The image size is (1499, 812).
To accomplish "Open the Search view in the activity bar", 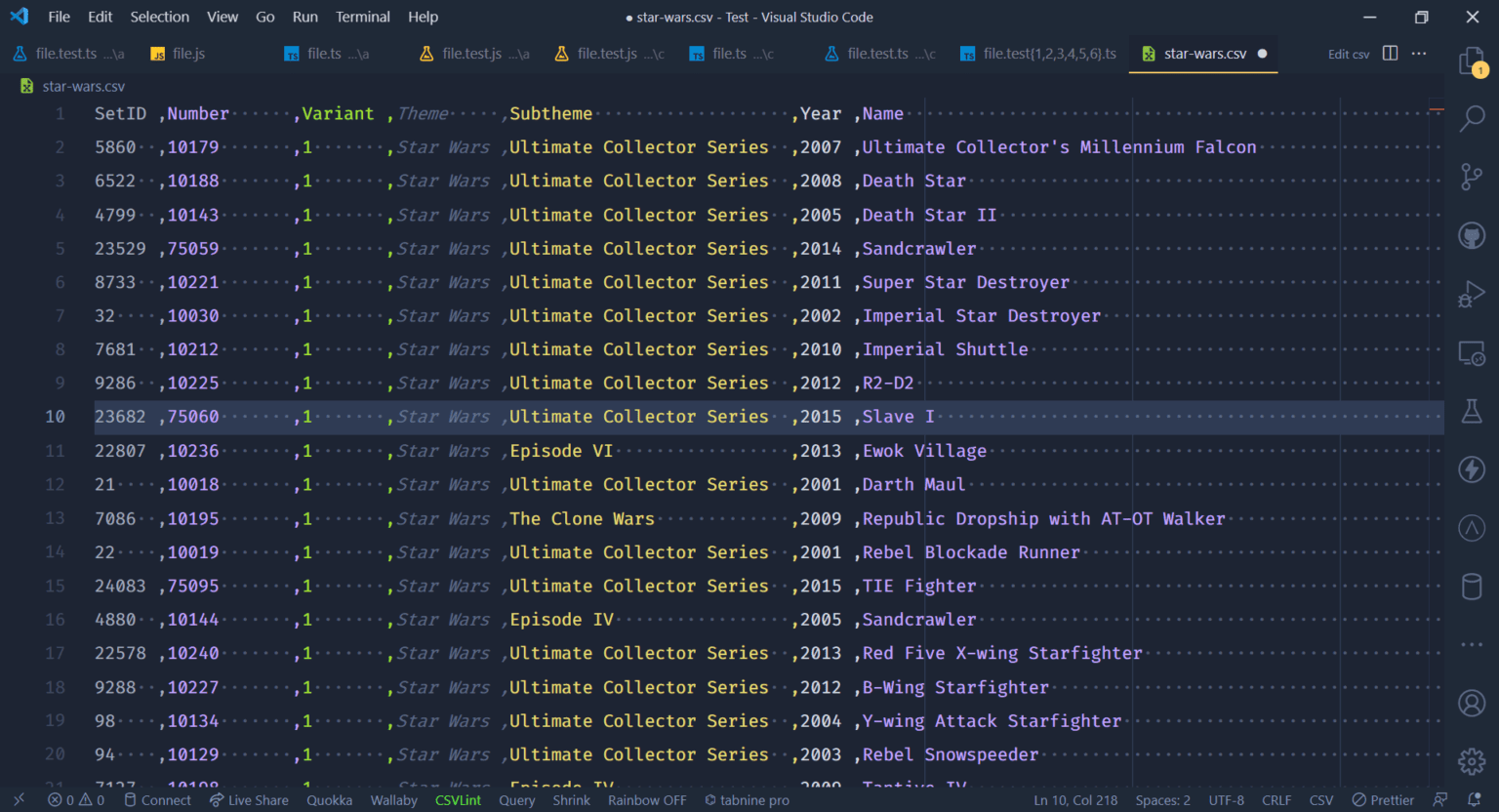I will (x=1472, y=118).
